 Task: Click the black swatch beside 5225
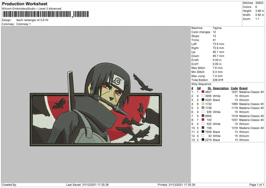point(203,100)
